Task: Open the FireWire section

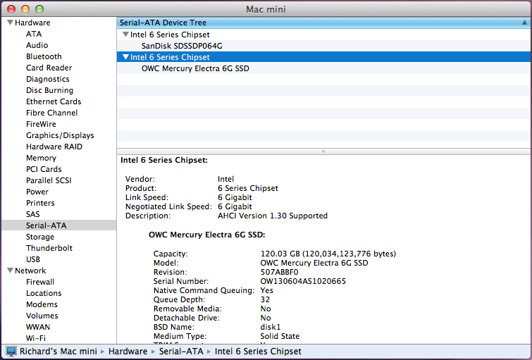Action: (41, 124)
